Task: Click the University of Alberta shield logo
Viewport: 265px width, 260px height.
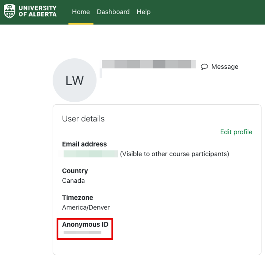Action: coord(9,11)
